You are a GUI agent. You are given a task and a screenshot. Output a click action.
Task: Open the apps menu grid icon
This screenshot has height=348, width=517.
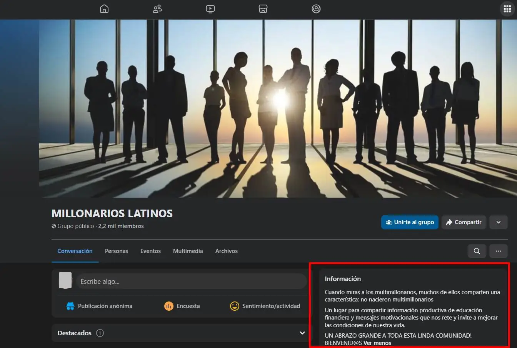coord(507,8)
